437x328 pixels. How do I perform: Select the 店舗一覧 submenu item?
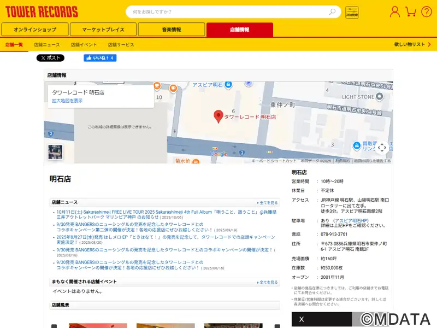14,45
